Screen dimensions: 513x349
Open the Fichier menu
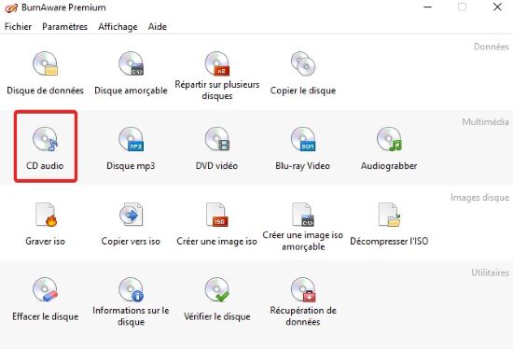point(18,26)
